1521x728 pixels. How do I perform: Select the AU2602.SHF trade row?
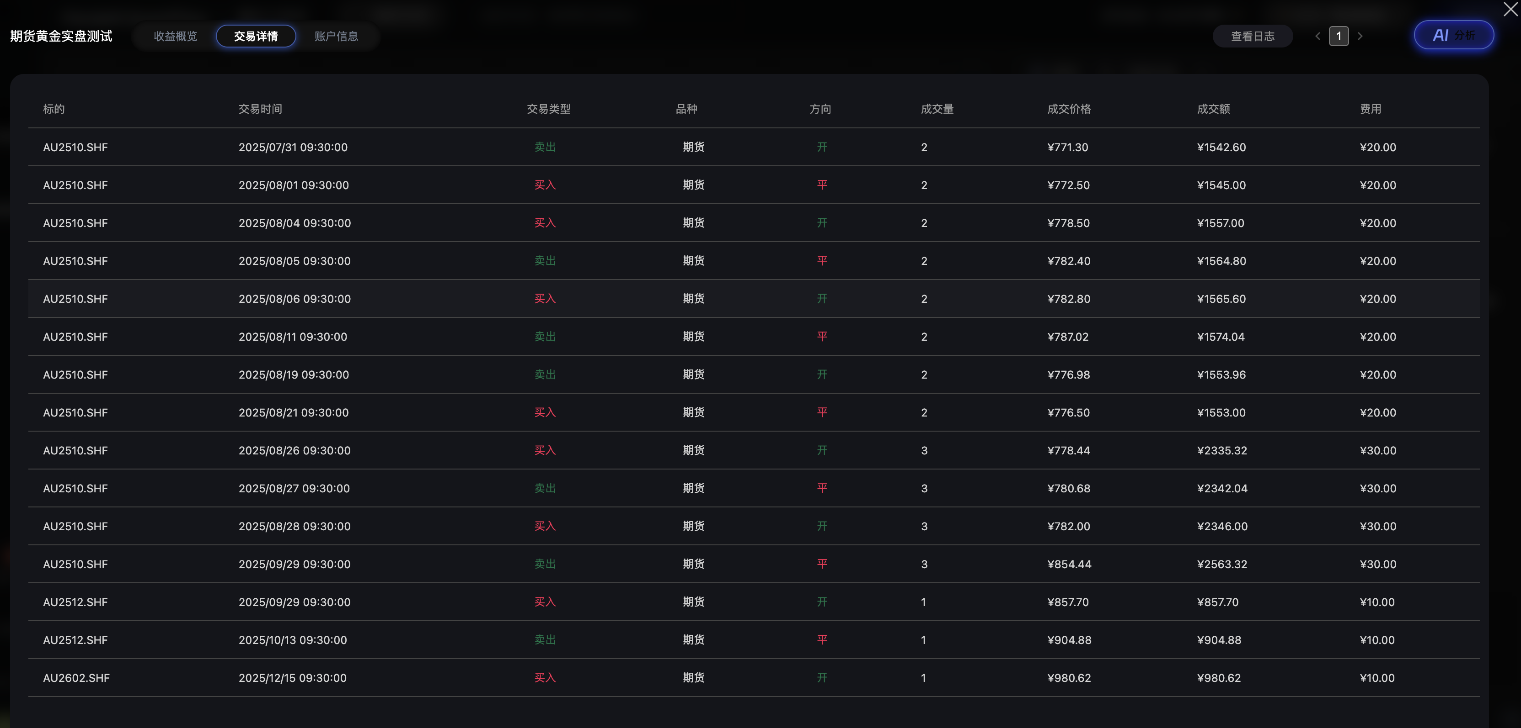754,678
